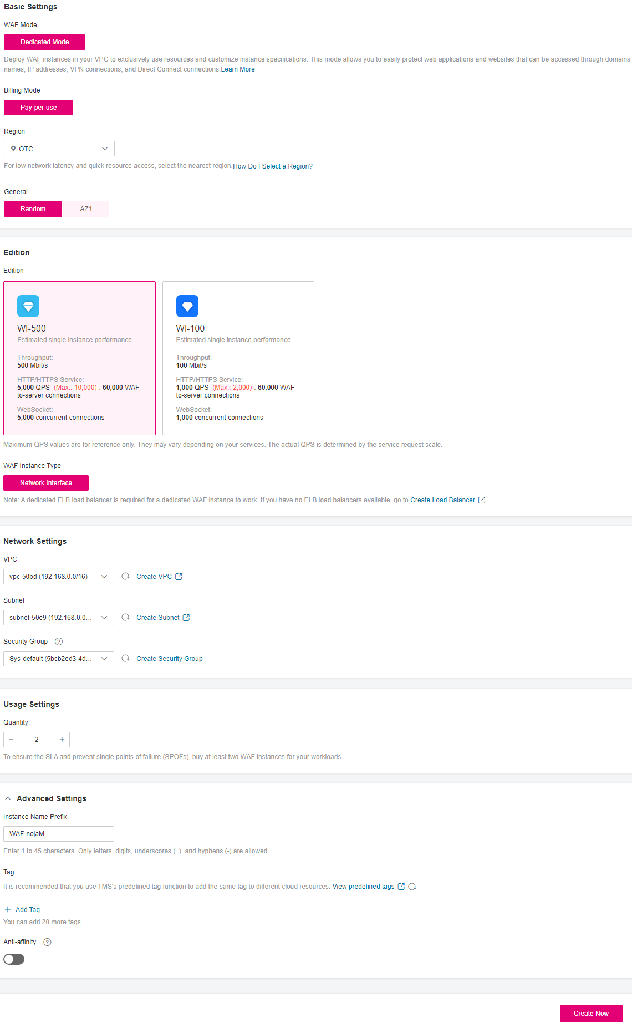Click the Create Subnet link
The height and width of the screenshot is (1028, 632).
(x=158, y=618)
